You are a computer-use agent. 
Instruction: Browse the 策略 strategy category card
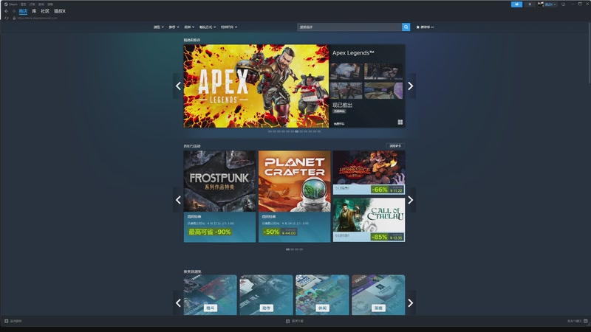(378, 294)
